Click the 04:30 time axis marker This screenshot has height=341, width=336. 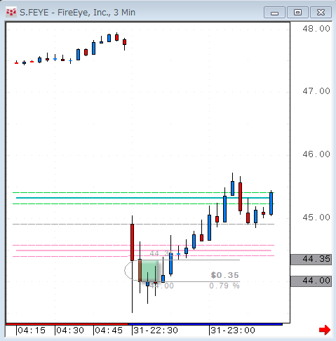(x=69, y=330)
